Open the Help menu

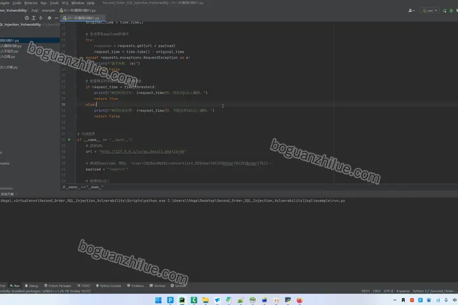pyautogui.click(x=91, y=3)
